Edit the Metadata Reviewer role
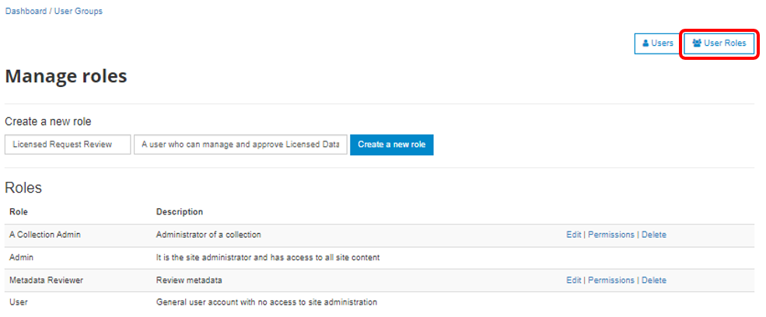The image size is (766, 317). 573,280
